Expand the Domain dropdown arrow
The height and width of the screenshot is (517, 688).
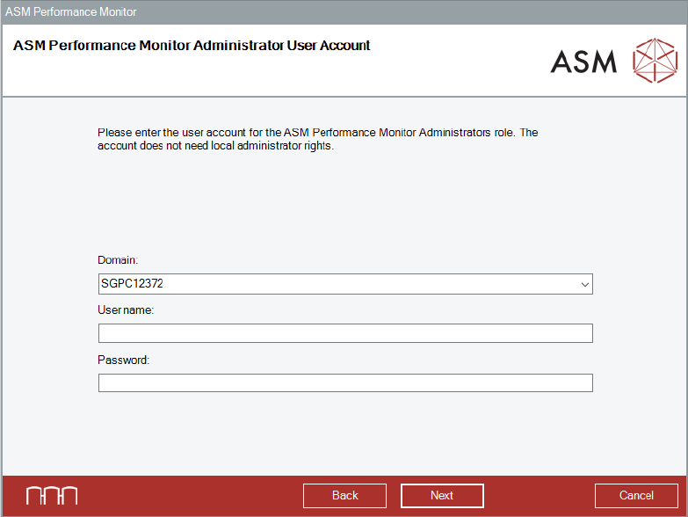click(584, 284)
